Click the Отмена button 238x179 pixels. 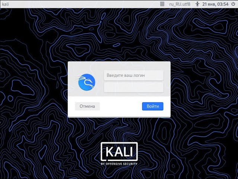pos(87,106)
